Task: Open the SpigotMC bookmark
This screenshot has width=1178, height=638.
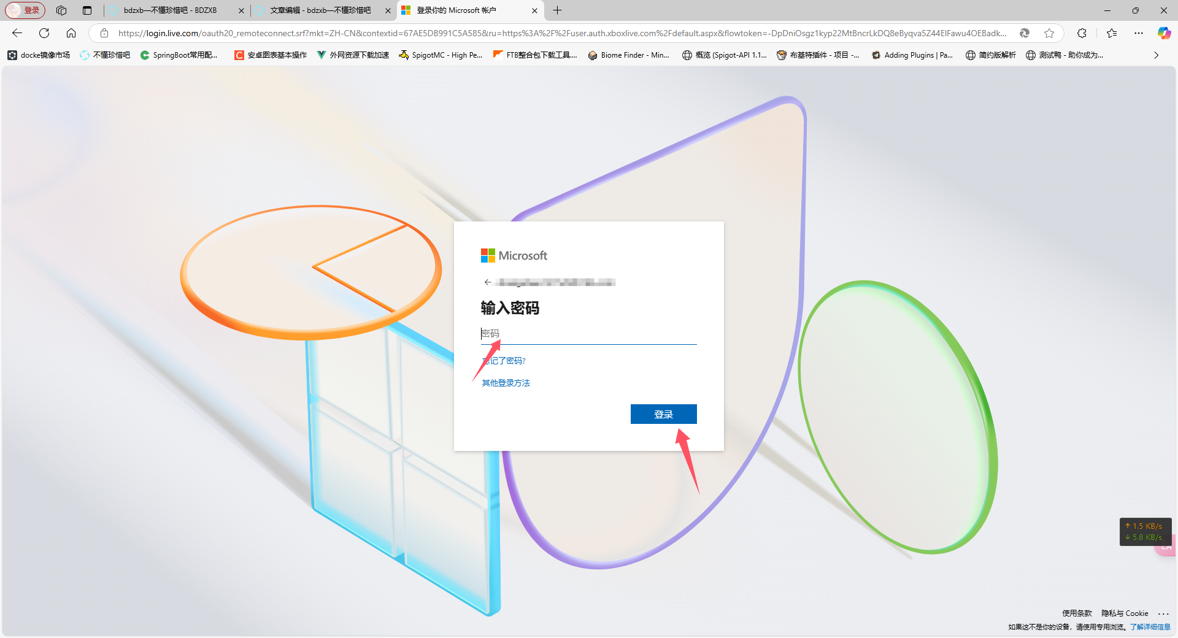Action: click(x=441, y=55)
